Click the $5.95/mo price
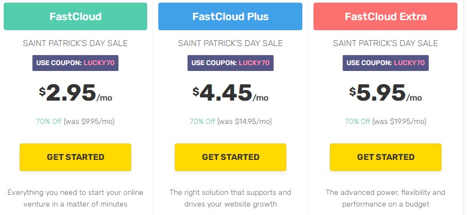 [385, 93]
